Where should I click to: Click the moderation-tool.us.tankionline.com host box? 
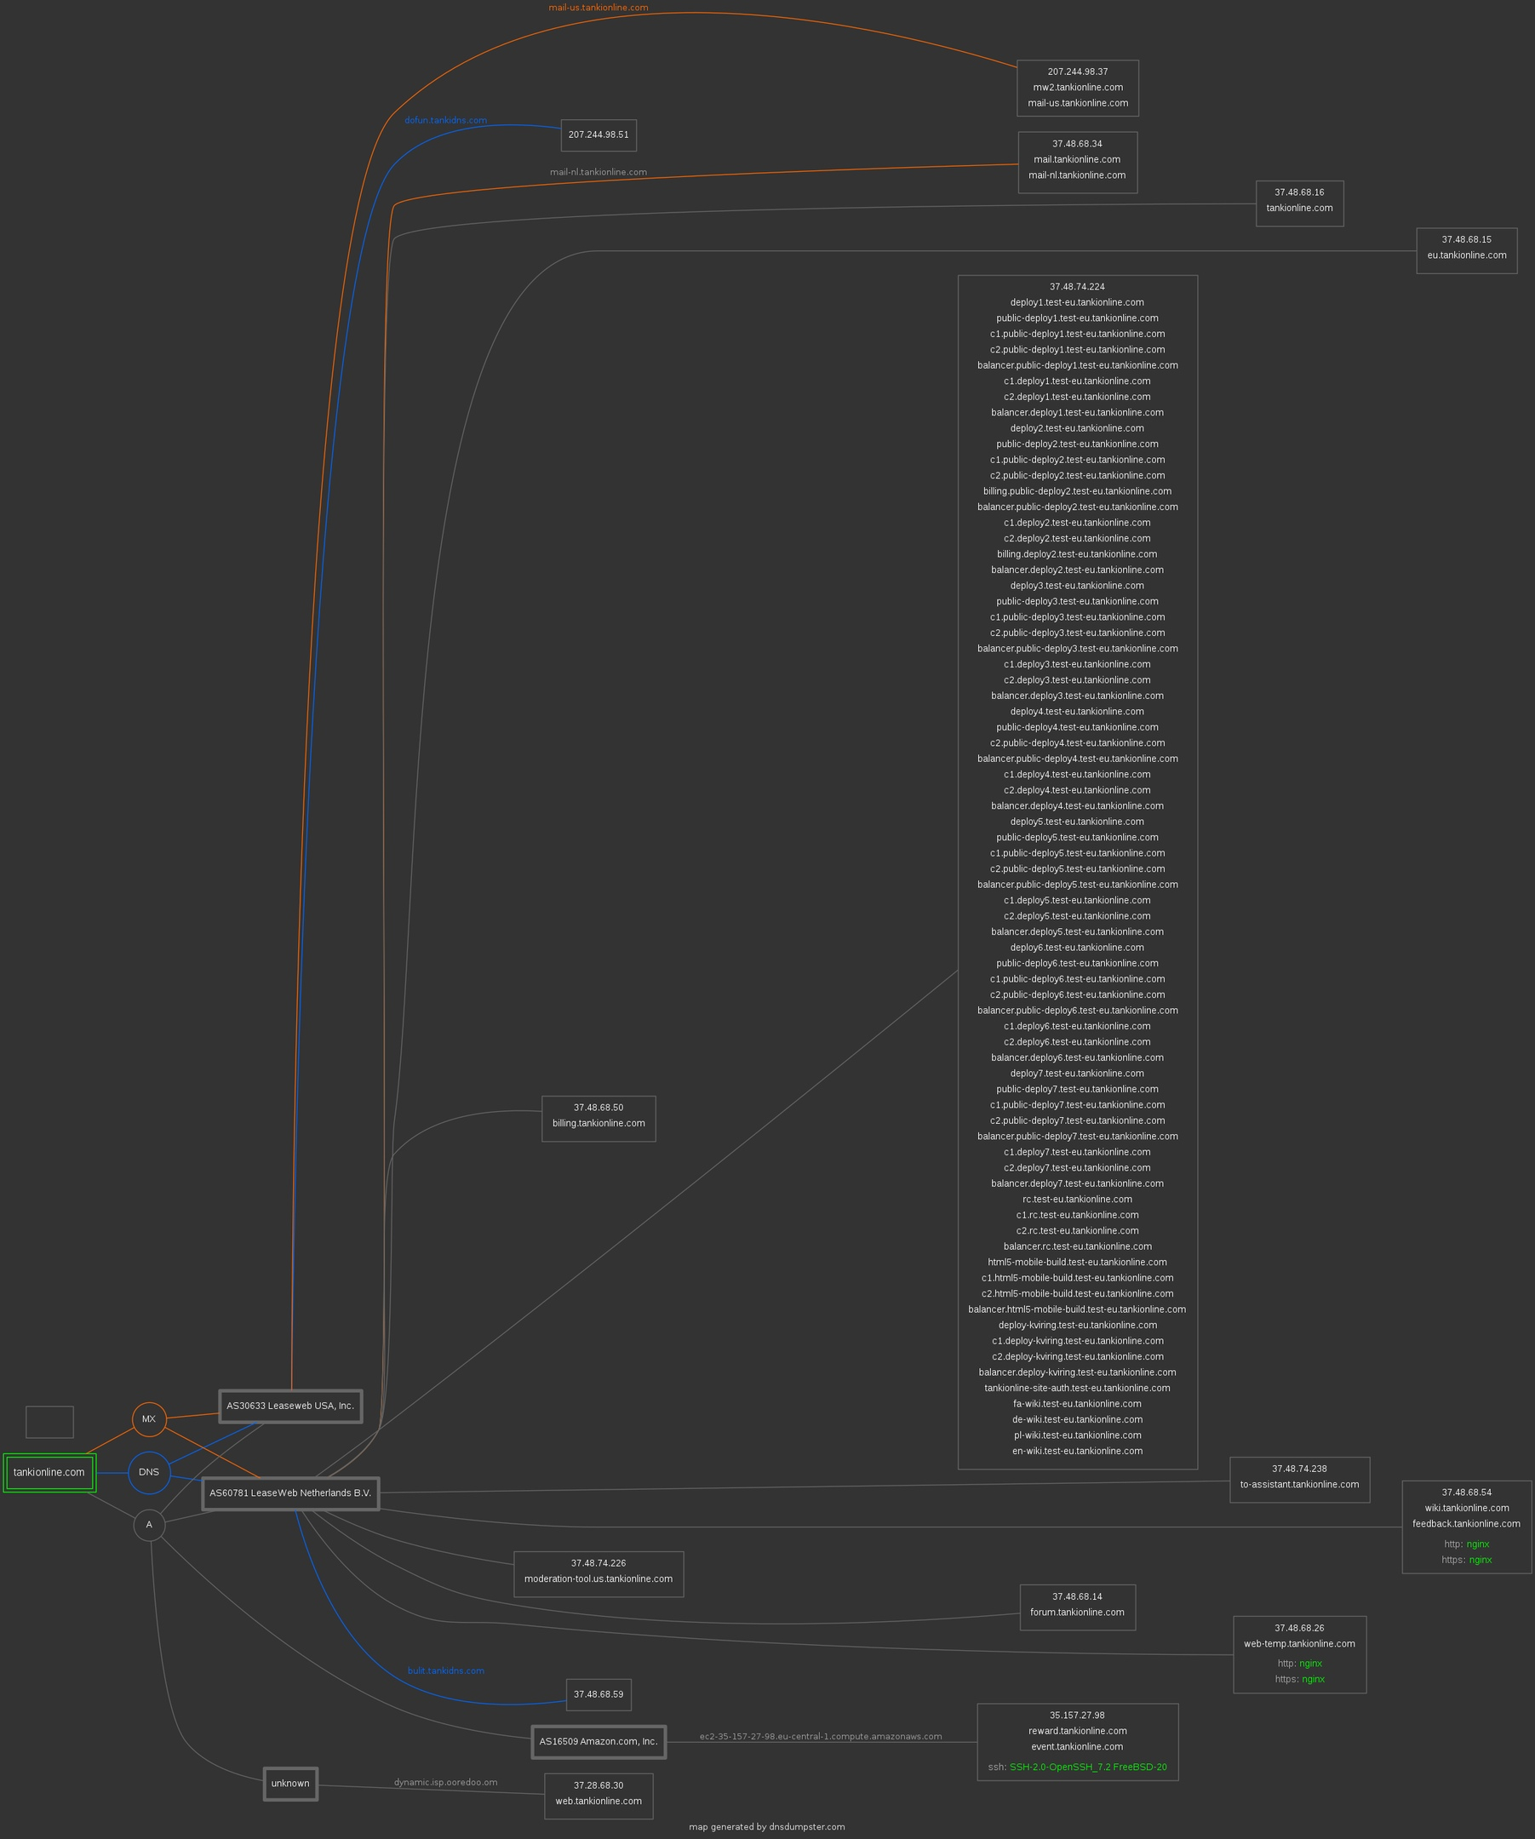tap(598, 1573)
